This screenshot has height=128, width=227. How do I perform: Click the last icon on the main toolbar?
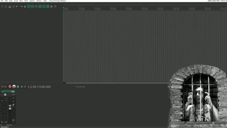55,6
